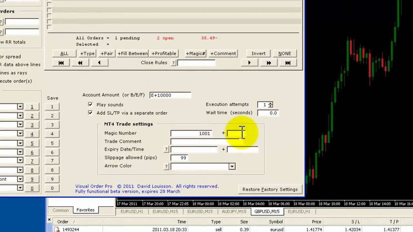413x232 pixels.
Task: Click the icon beside order 1493244
Action: (x=57, y=229)
